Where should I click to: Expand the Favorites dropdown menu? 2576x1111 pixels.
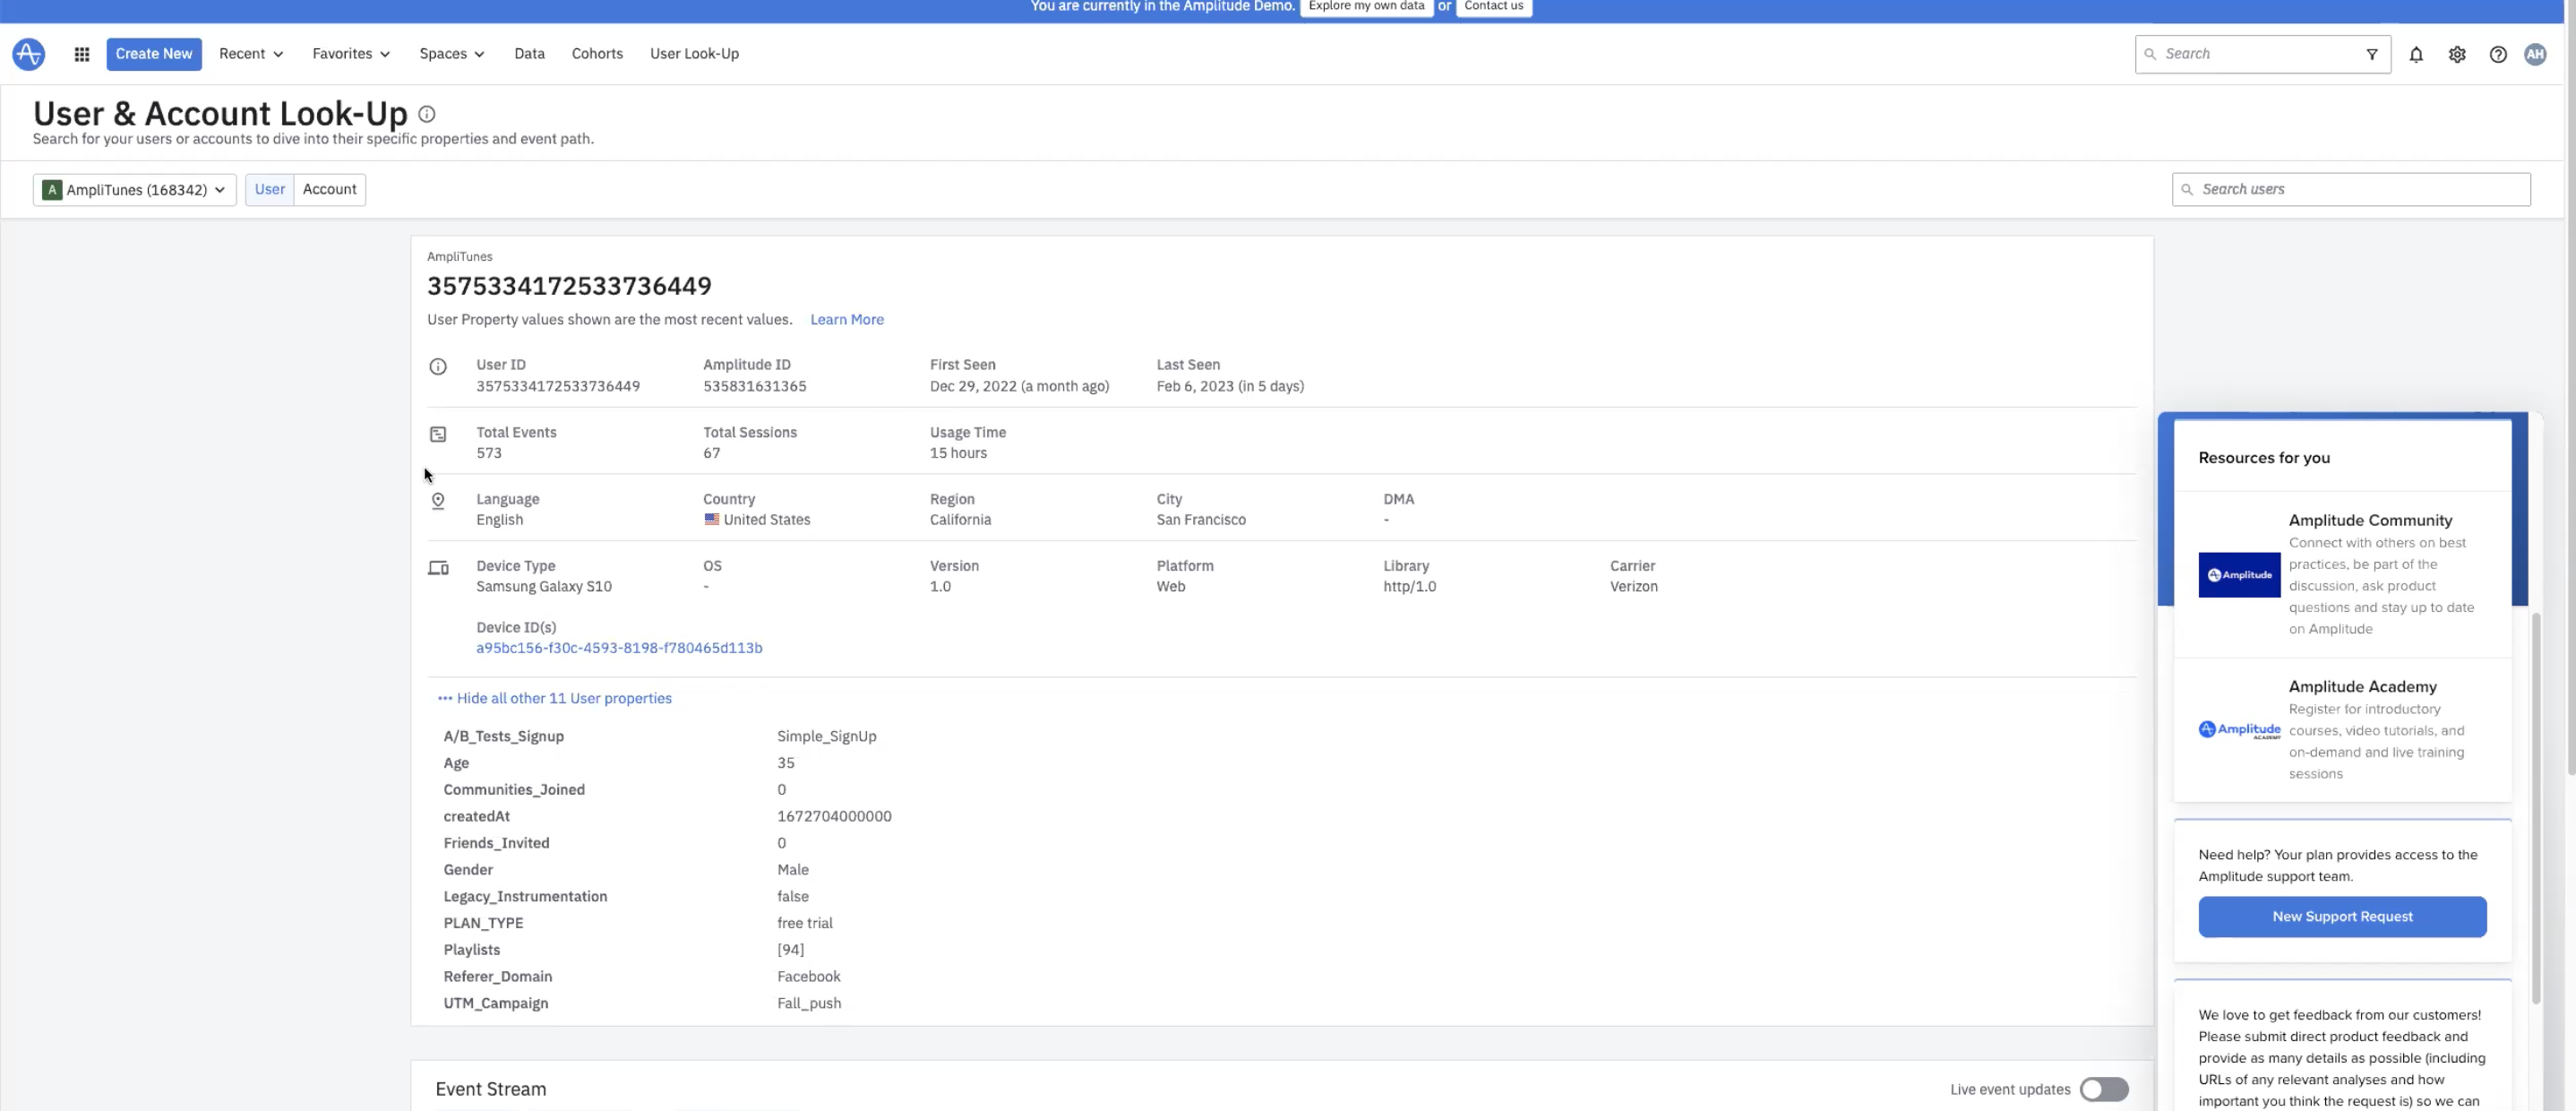click(351, 54)
